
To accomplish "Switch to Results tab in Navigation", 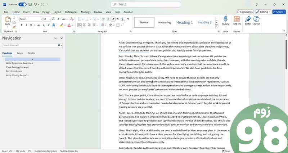I will 31,53.
